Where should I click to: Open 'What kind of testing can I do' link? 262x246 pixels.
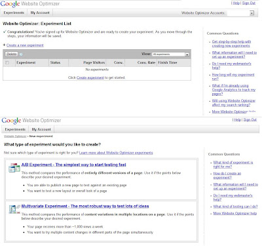coord(235,207)
